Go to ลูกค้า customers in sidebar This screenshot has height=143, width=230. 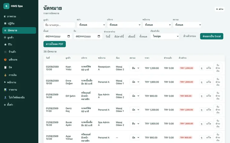pos(19,37)
